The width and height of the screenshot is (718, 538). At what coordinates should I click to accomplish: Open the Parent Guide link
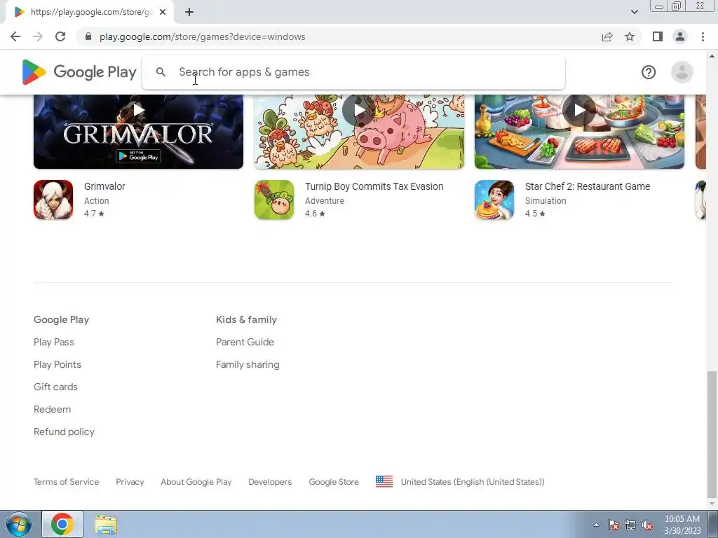click(245, 342)
